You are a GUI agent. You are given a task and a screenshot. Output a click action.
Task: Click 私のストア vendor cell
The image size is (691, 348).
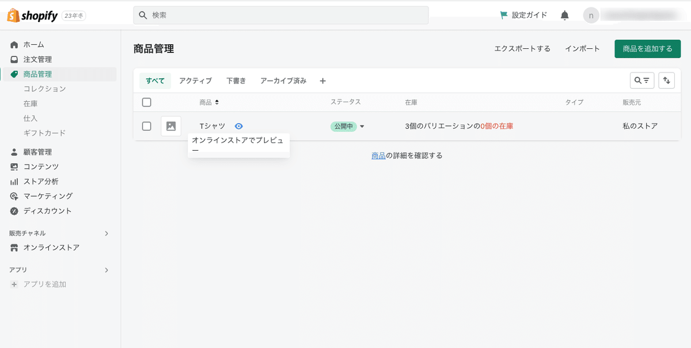[x=640, y=126]
